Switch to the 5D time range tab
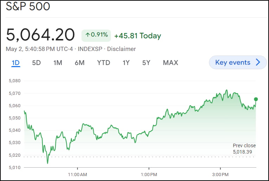 (x=37, y=63)
